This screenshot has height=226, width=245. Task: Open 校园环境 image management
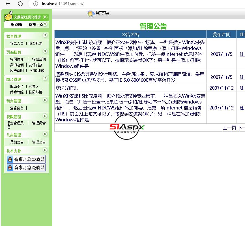pyautogui.click(x=35, y=92)
